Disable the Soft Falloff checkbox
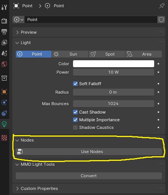 (x=75, y=84)
